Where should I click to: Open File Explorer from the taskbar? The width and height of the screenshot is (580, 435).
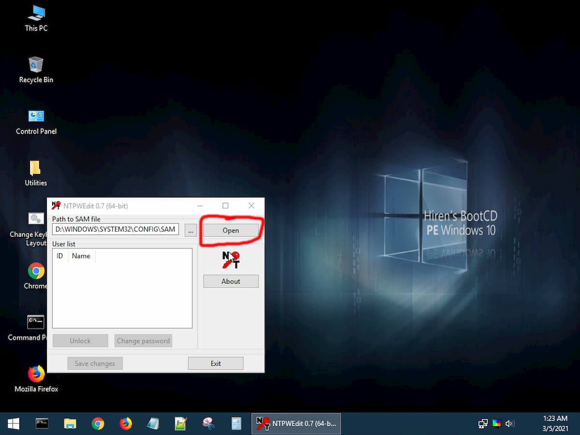70,424
